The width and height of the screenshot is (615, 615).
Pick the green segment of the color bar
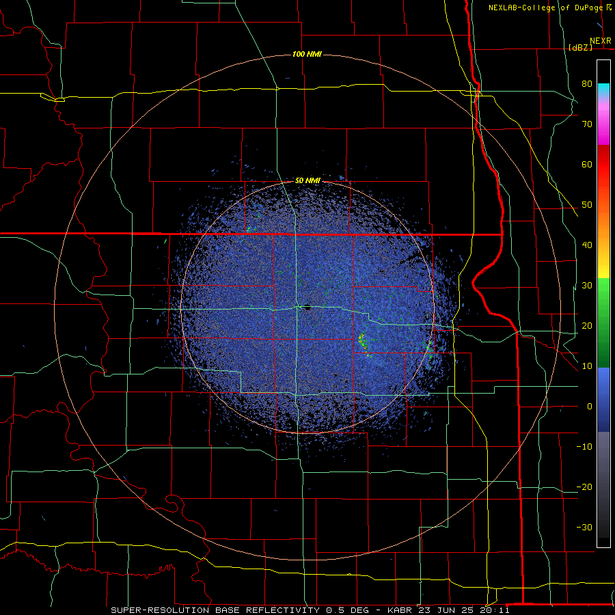pyautogui.click(x=603, y=323)
